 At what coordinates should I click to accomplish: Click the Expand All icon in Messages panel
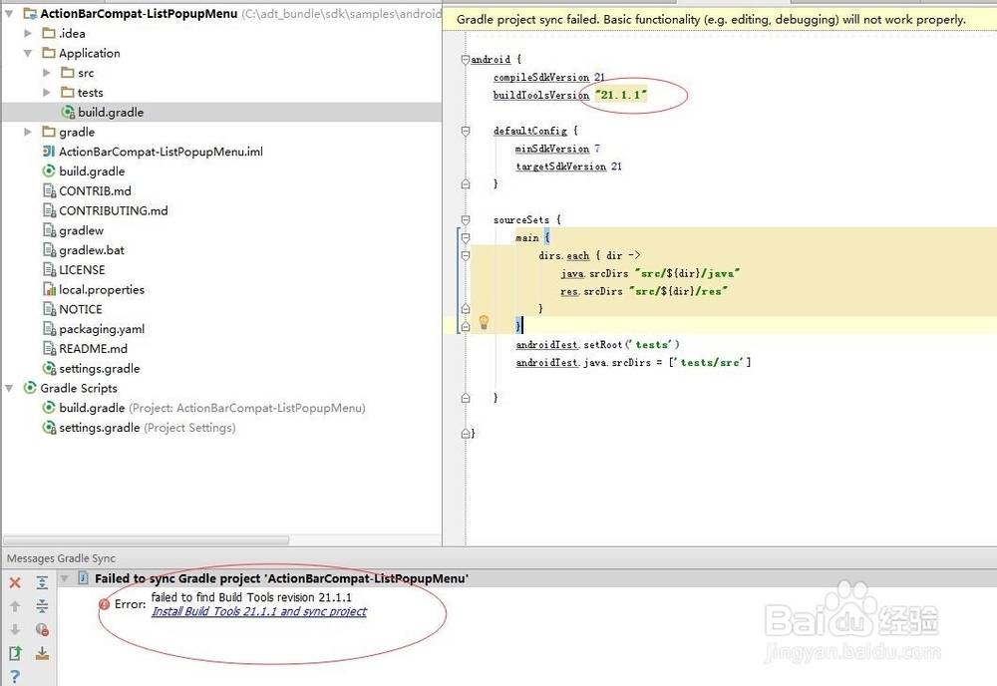[42, 582]
